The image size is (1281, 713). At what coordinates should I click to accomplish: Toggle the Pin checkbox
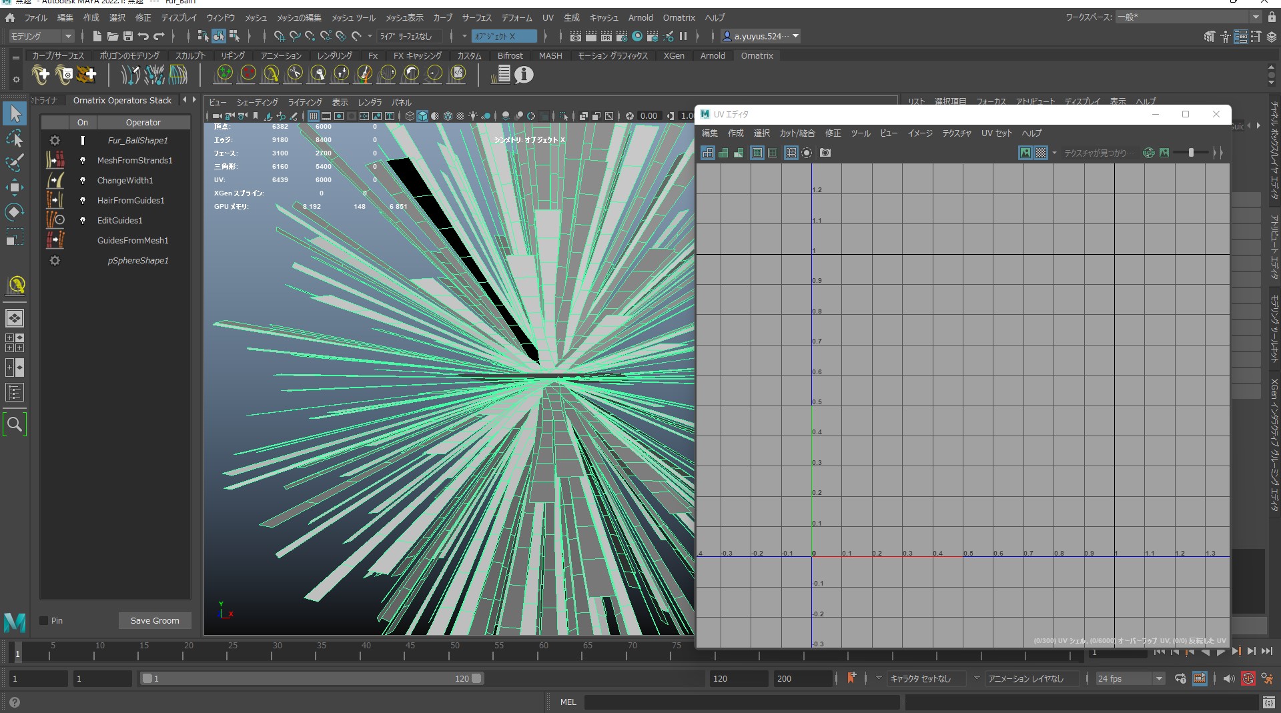(44, 620)
